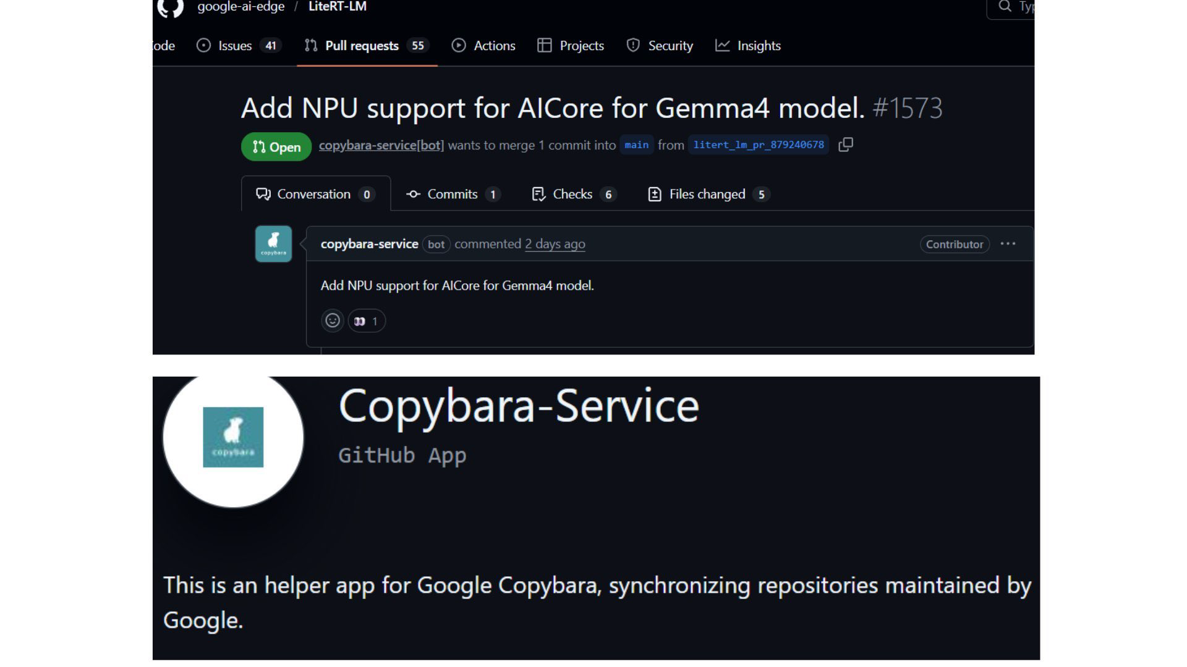The width and height of the screenshot is (1187, 667).
Task: Switch to the Commits tab
Action: (452, 195)
